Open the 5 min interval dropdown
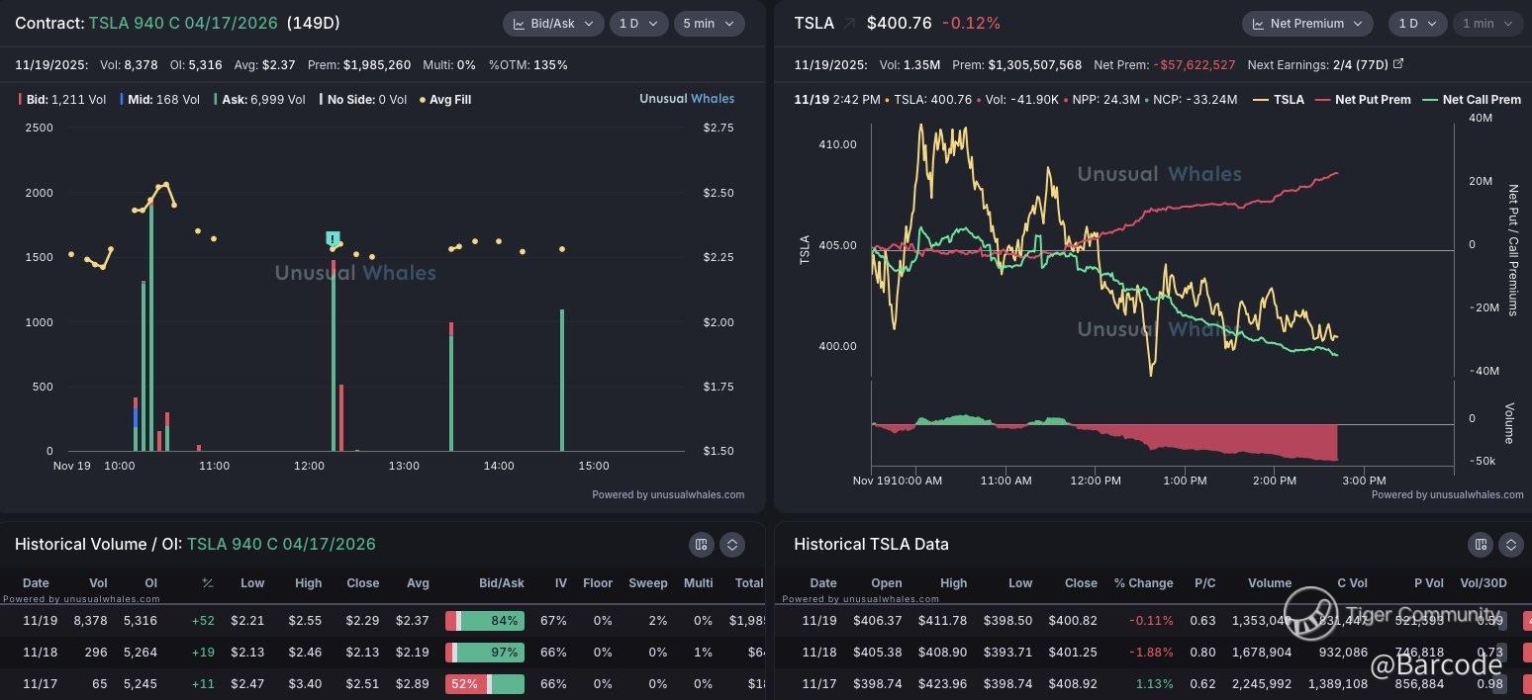The image size is (1532, 700). 709,23
